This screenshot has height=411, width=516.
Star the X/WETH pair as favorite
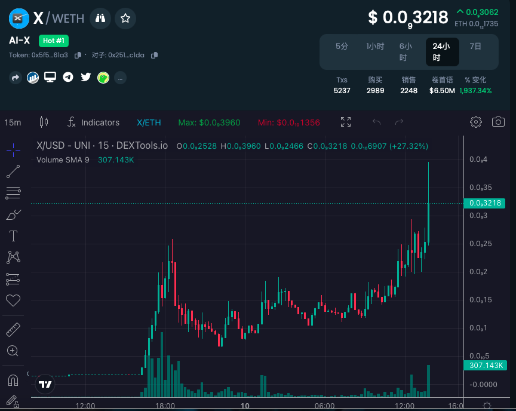[x=125, y=19]
